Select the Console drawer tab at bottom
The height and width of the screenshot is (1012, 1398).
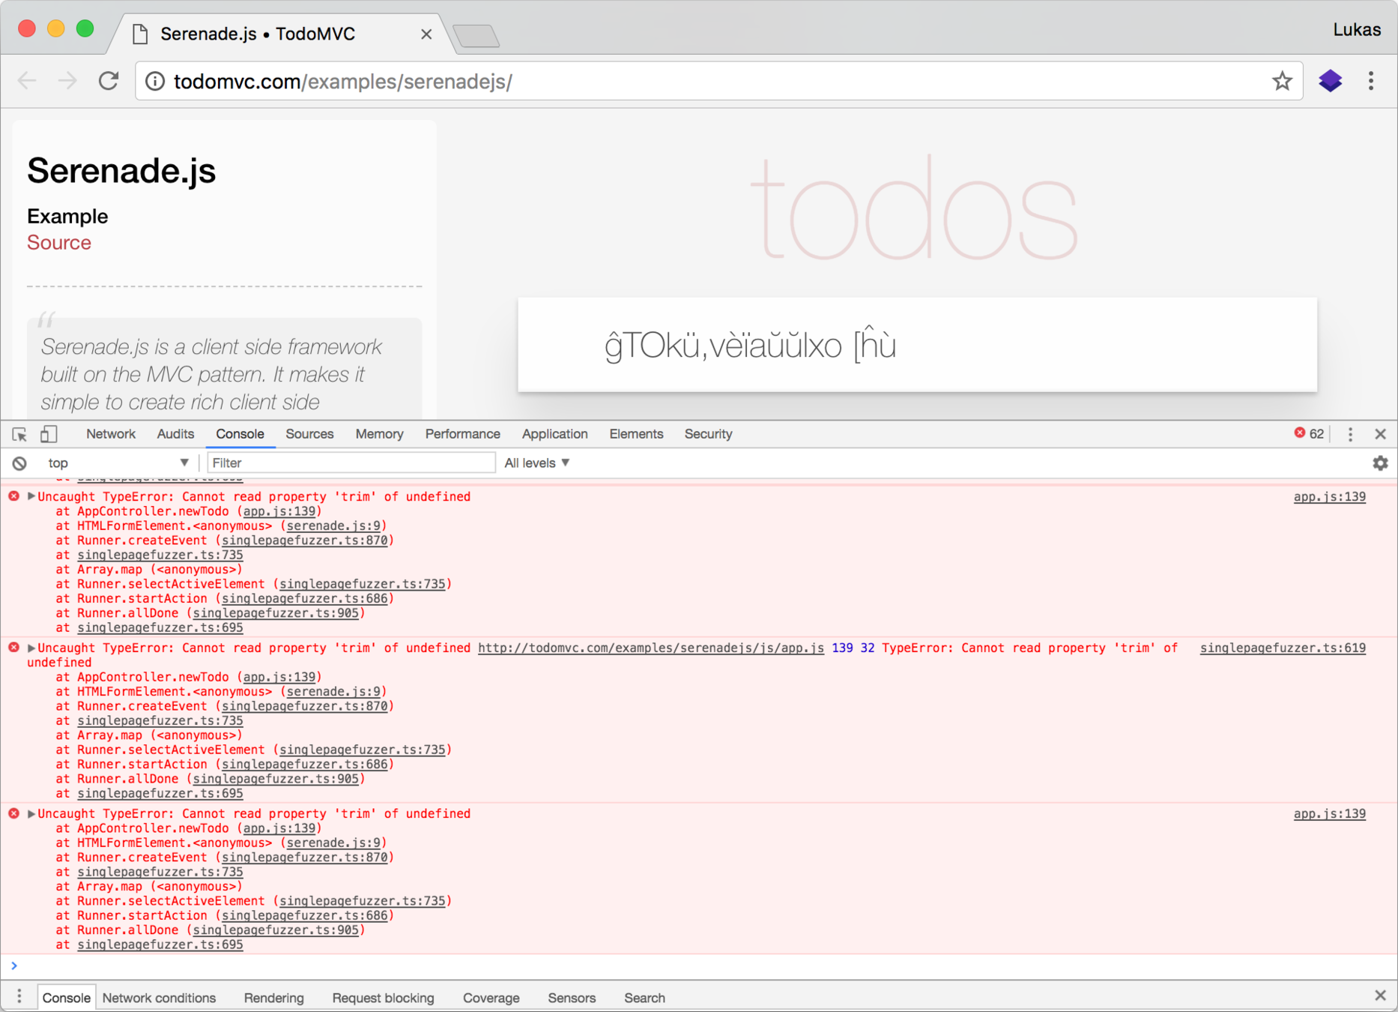[66, 998]
